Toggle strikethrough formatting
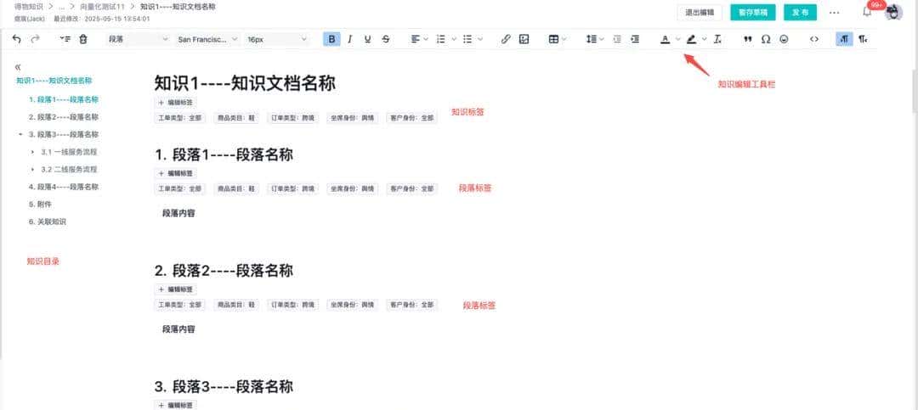The width and height of the screenshot is (918, 410). coord(385,39)
